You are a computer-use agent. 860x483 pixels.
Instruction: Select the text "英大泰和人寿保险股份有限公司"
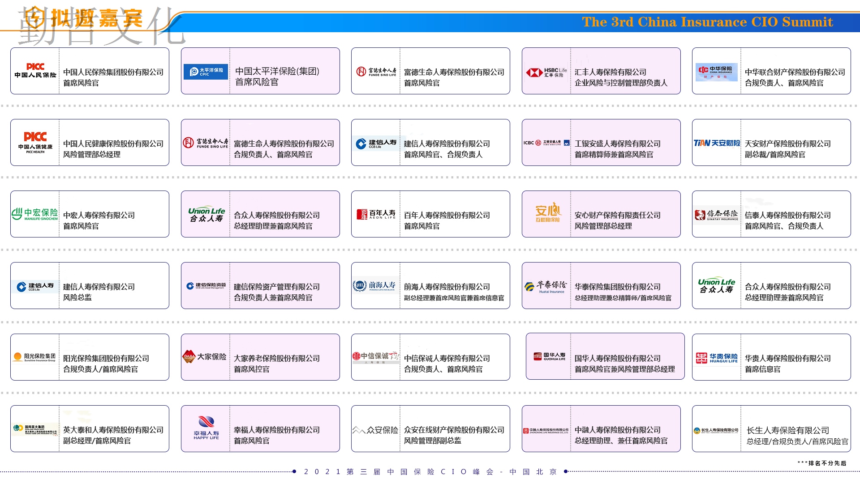tap(113, 430)
